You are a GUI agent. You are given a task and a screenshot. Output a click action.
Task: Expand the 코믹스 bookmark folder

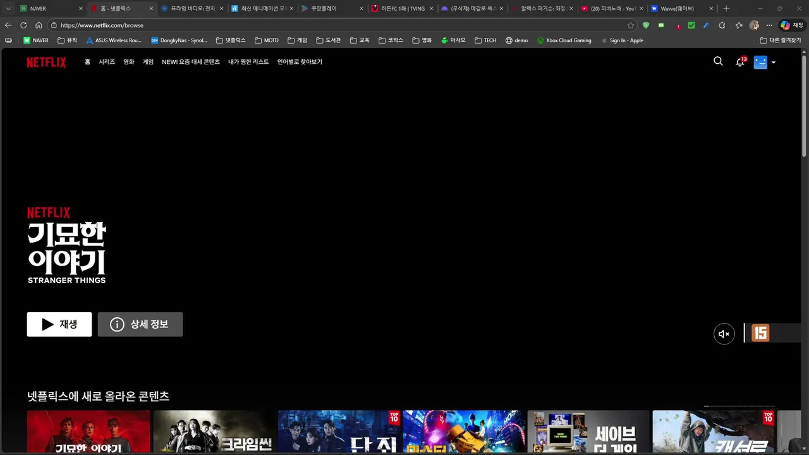point(391,40)
